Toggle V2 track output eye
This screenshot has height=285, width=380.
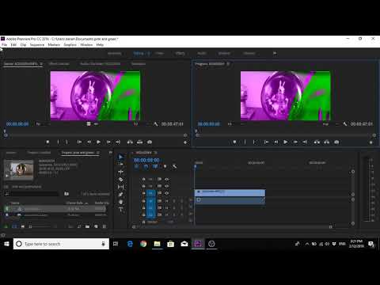(x=167, y=186)
